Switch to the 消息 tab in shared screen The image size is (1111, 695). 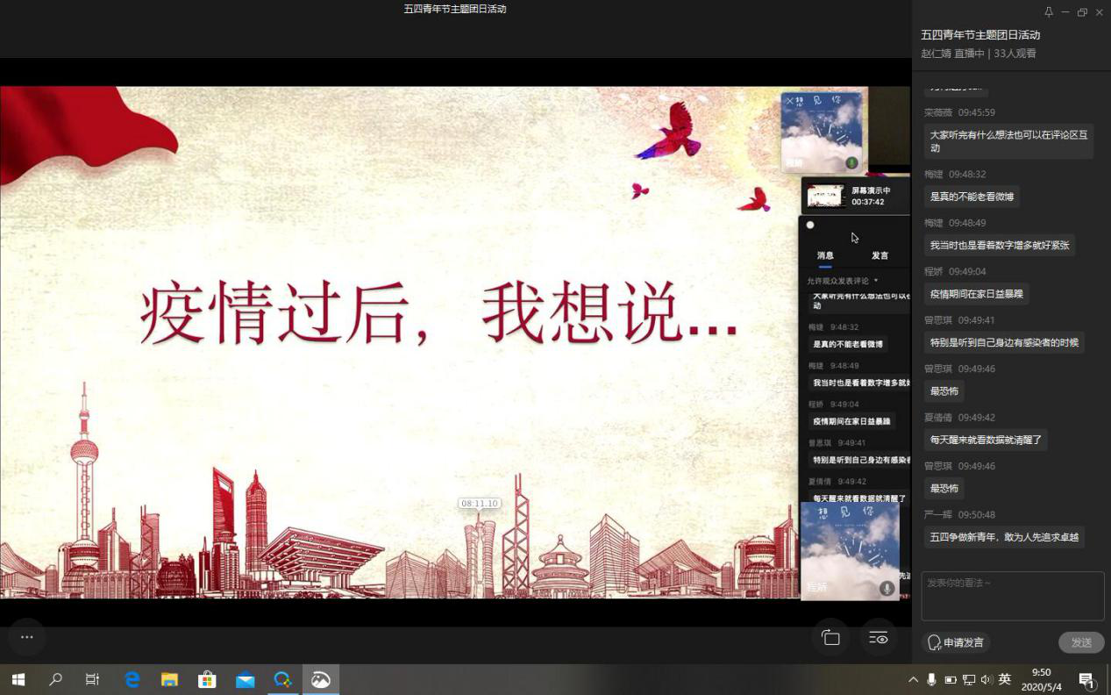(825, 255)
